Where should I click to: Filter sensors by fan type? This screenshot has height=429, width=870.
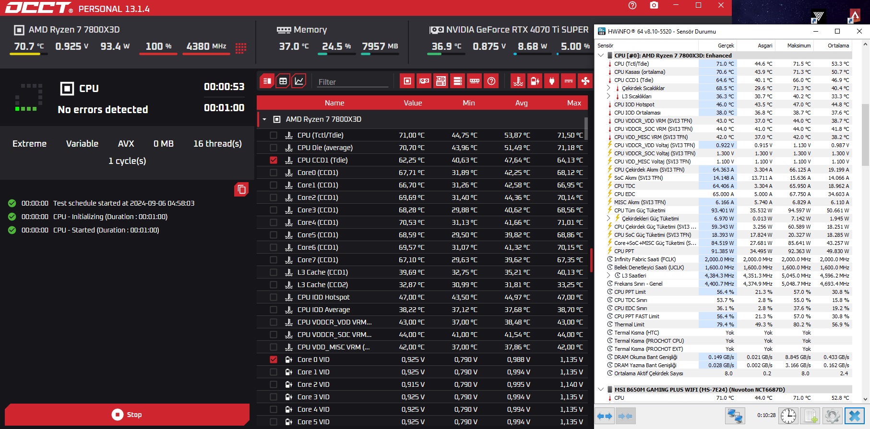pyautogui.click(x=585, y=81)
